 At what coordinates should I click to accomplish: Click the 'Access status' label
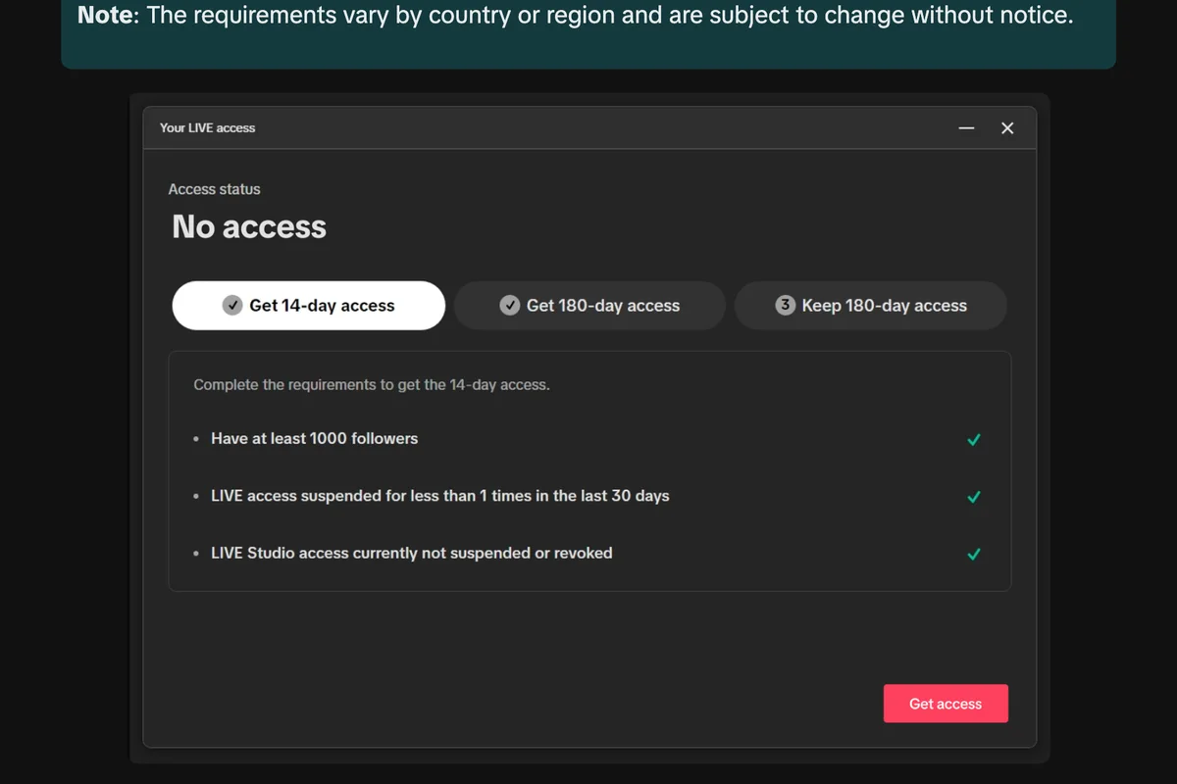click(x=214, y=189)
